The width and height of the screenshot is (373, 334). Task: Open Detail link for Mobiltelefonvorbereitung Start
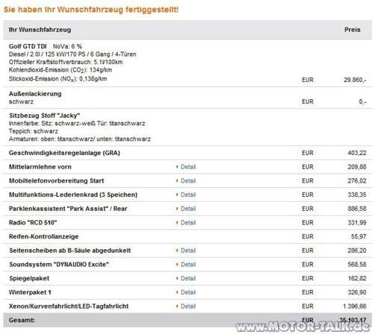tap(188, 180)
